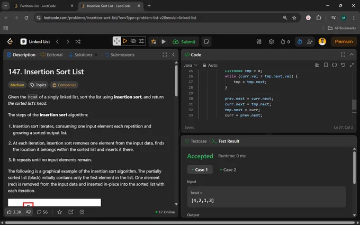Open All Bookmarks folder

341,28
